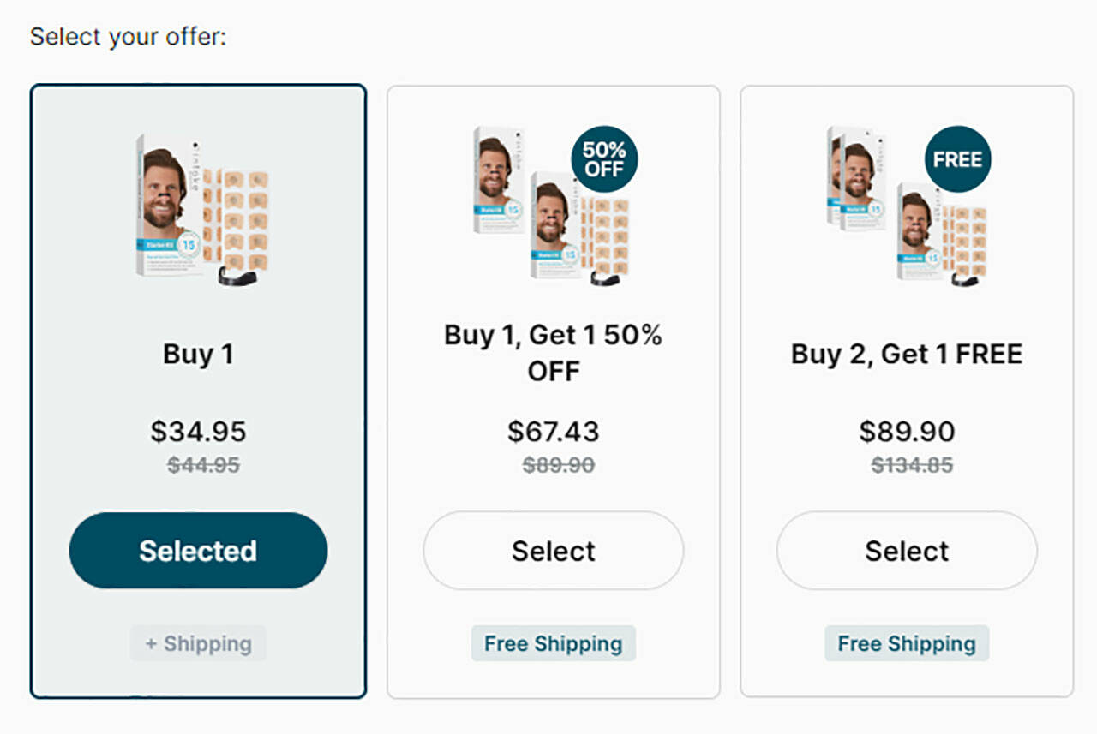This screenshot has width=1097, height=734.
Task: Select the Buy 2, Get 1 FREE offer button
Action: coord(907,551)
